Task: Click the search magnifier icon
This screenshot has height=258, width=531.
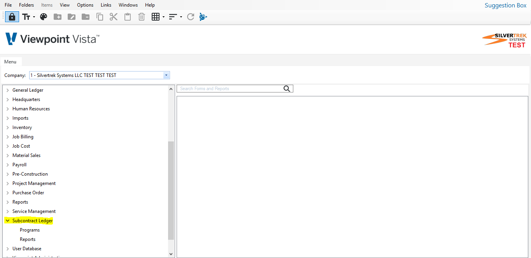Action: pos(287,89)
